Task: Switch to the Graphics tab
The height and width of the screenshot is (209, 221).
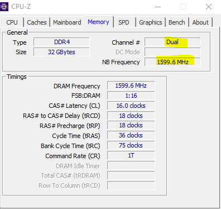Action: coord(151,22)
